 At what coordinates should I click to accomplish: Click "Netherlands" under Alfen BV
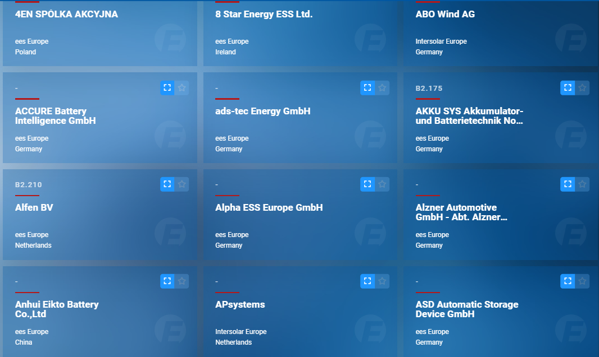point(33,245)
